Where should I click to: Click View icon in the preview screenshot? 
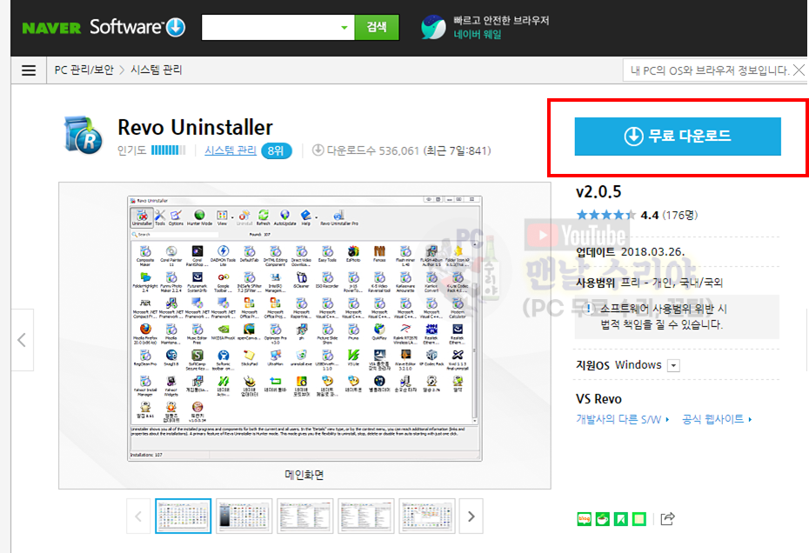222,217
